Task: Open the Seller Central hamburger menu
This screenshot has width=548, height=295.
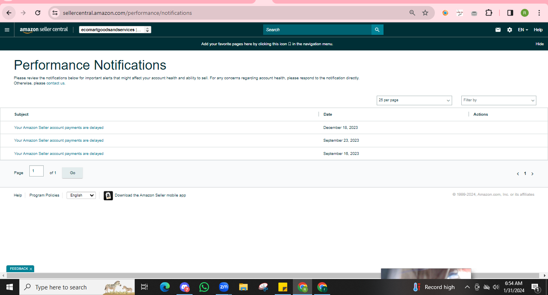Action: [7, 30]
